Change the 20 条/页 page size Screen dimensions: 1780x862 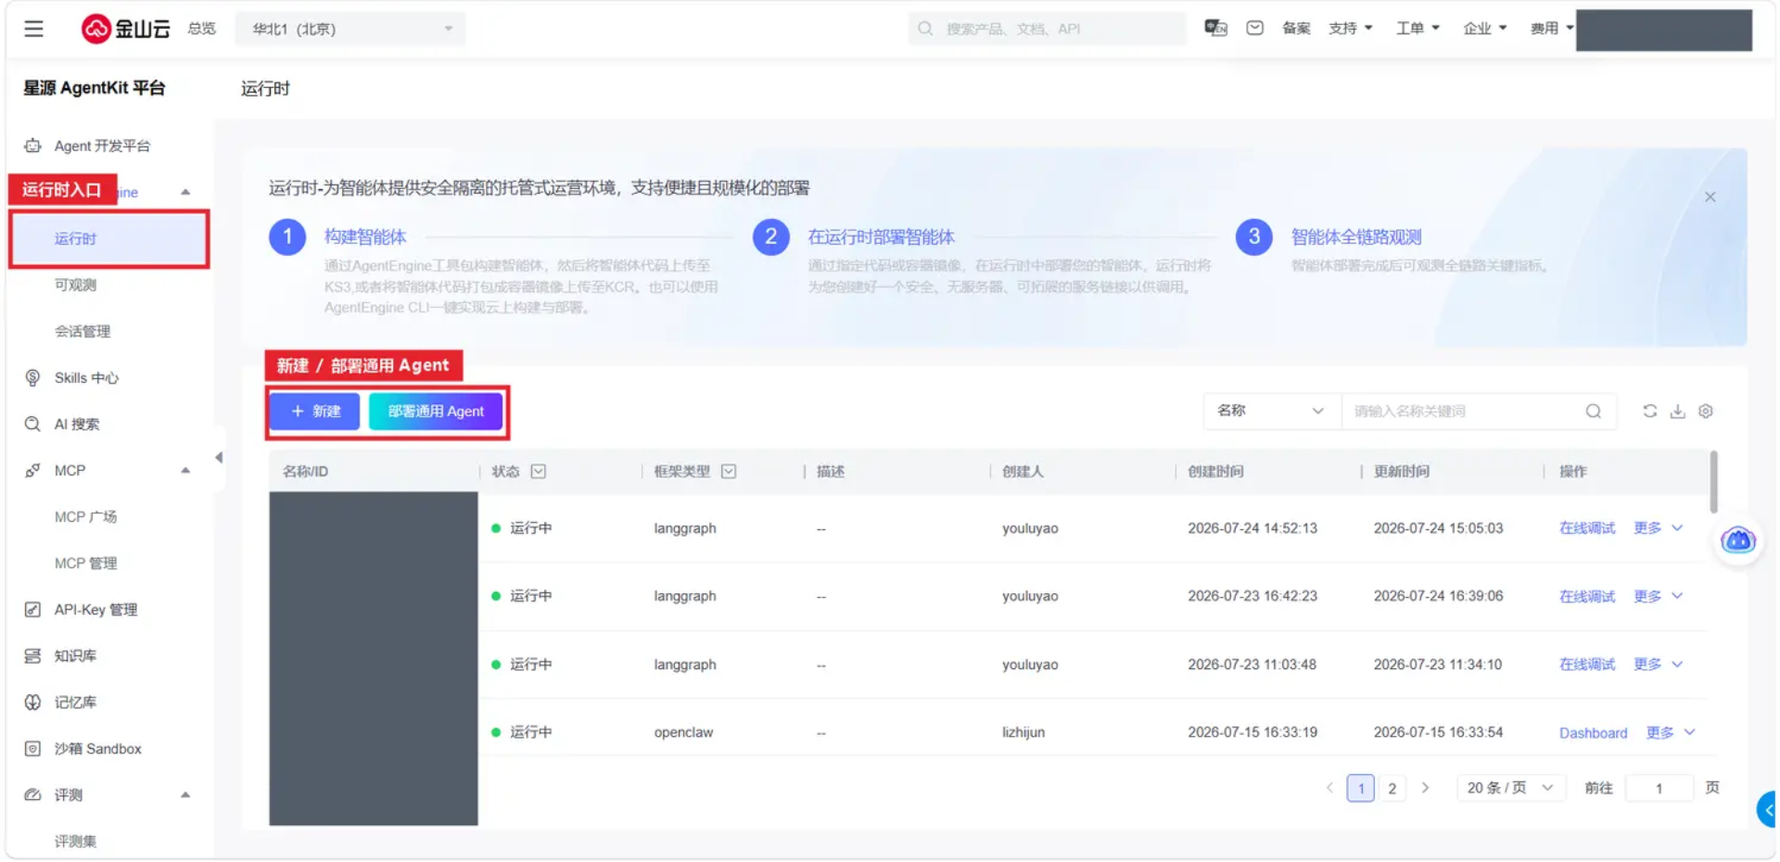pos(1510,788)
